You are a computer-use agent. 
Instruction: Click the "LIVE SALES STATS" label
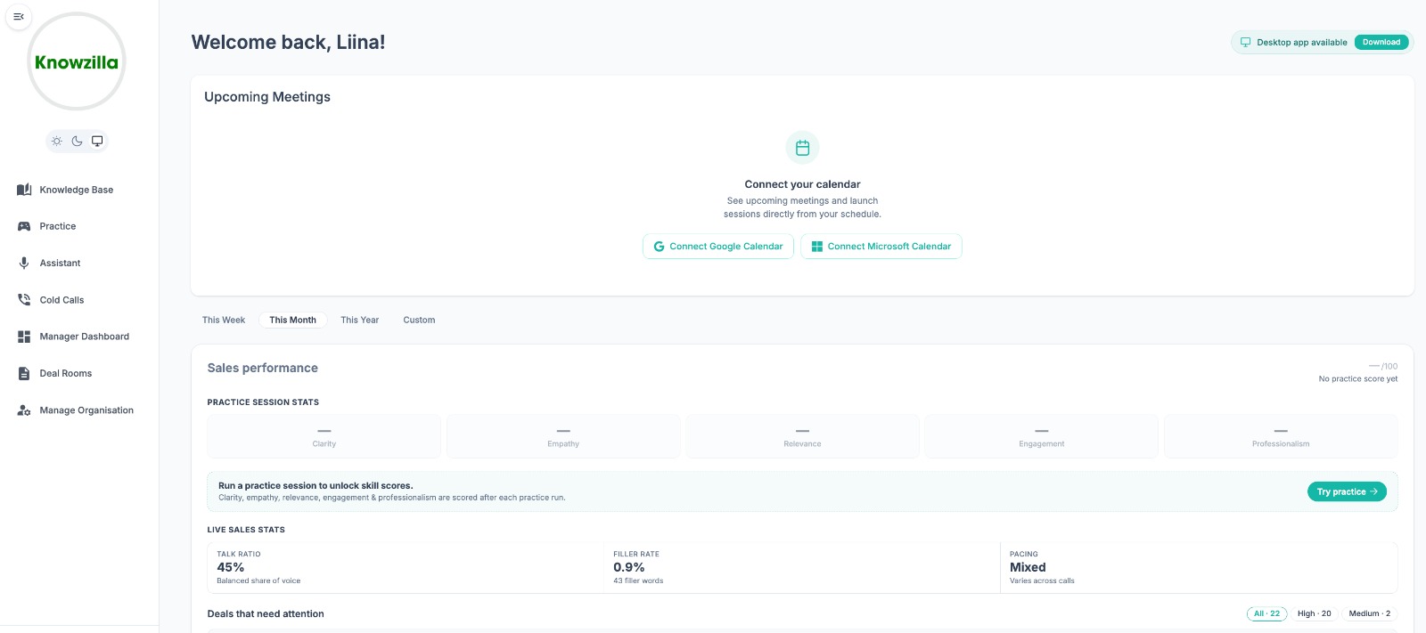246,530
